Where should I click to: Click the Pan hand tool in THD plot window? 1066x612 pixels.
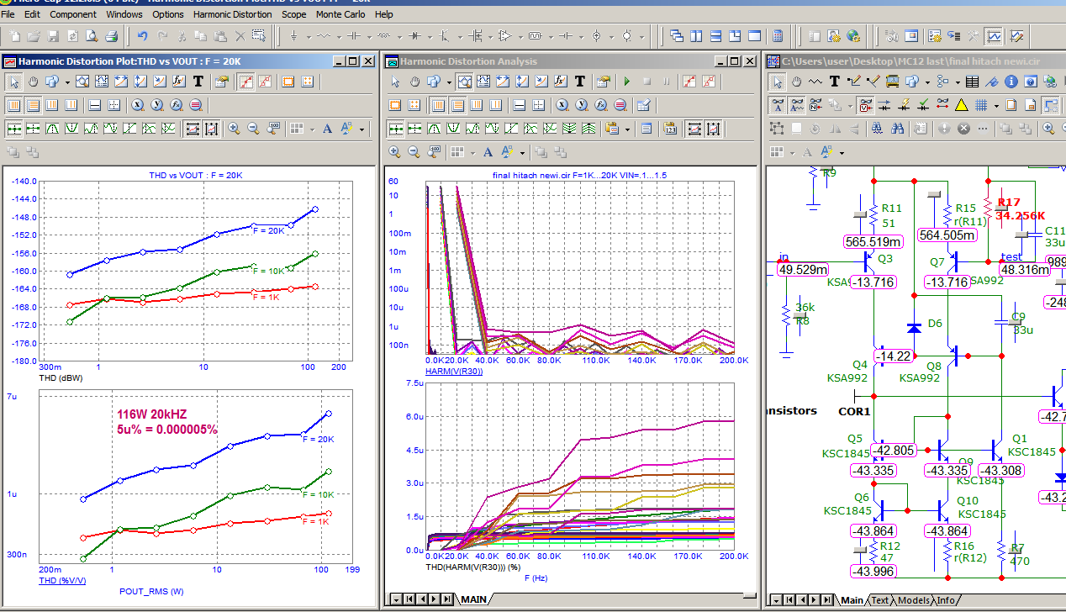34,82
